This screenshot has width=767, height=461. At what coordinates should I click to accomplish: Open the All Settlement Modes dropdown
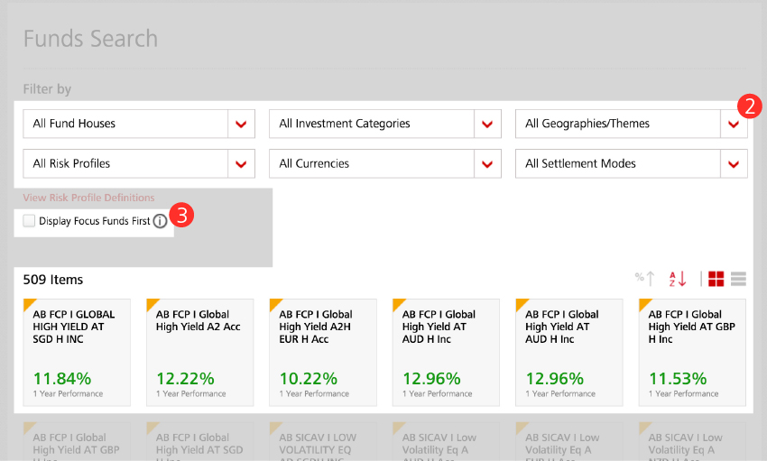click(631, 164)
